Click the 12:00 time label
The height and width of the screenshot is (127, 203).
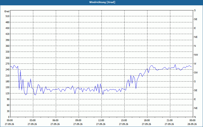coord(101,120)
